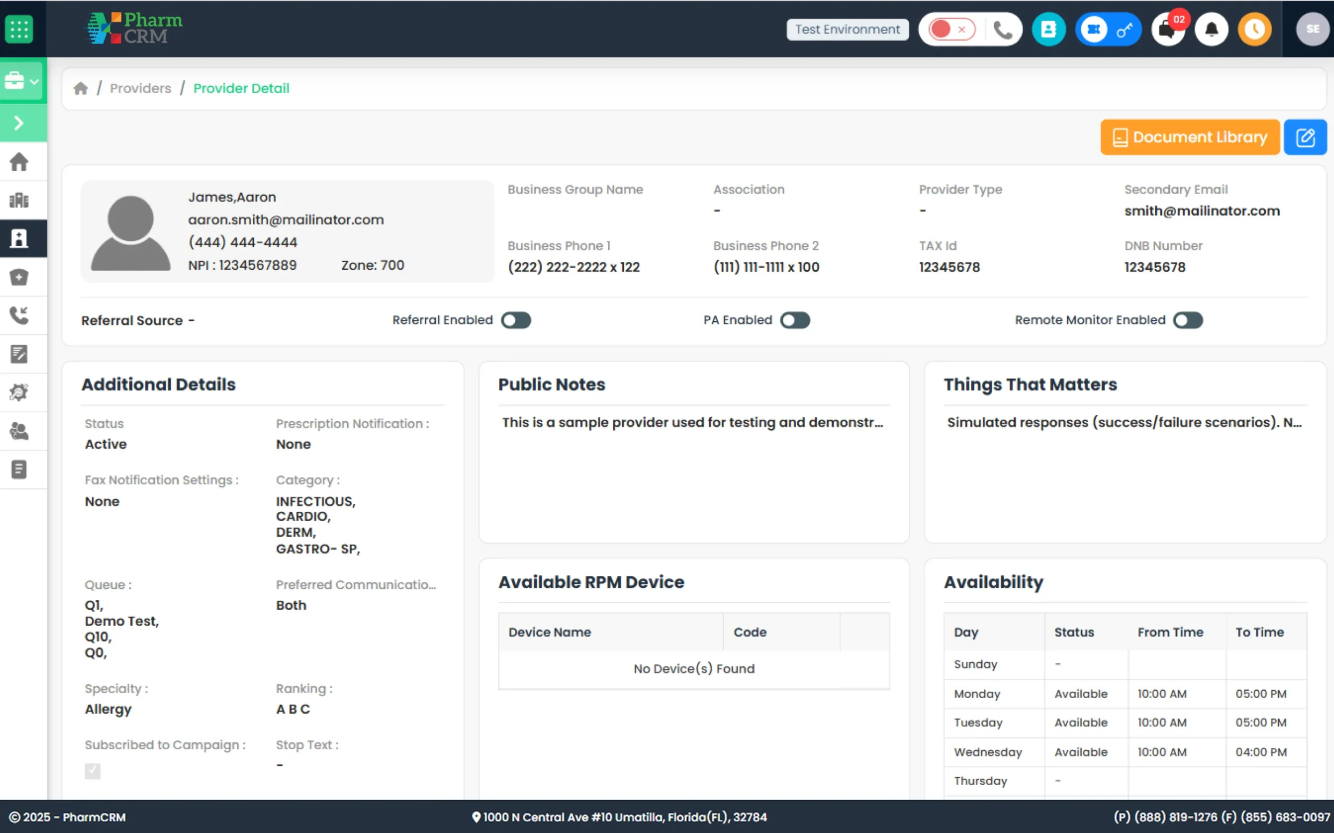Open the incoming calls icon in sidebar
The width and height of the screenshot is (1334, 833).
point(19,315)
